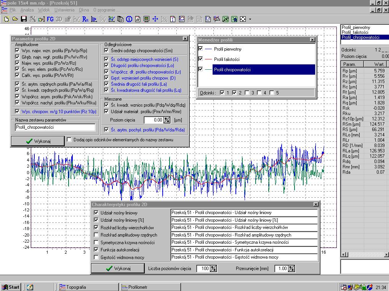Viewport: 389px width, 291px height.
Task: Open the O programie menu
Action: click(106, 10)
